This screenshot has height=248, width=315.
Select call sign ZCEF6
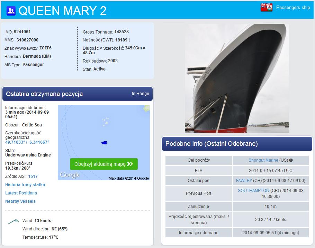point(45,48)
